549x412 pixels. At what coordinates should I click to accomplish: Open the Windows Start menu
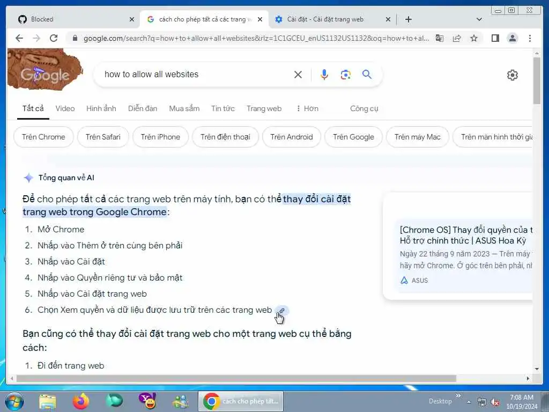point(14,401)
